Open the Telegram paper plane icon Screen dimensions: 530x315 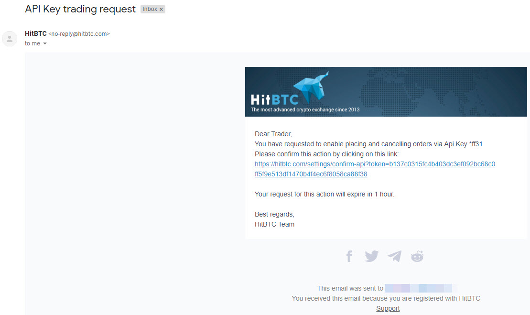[x=394, y=256]
